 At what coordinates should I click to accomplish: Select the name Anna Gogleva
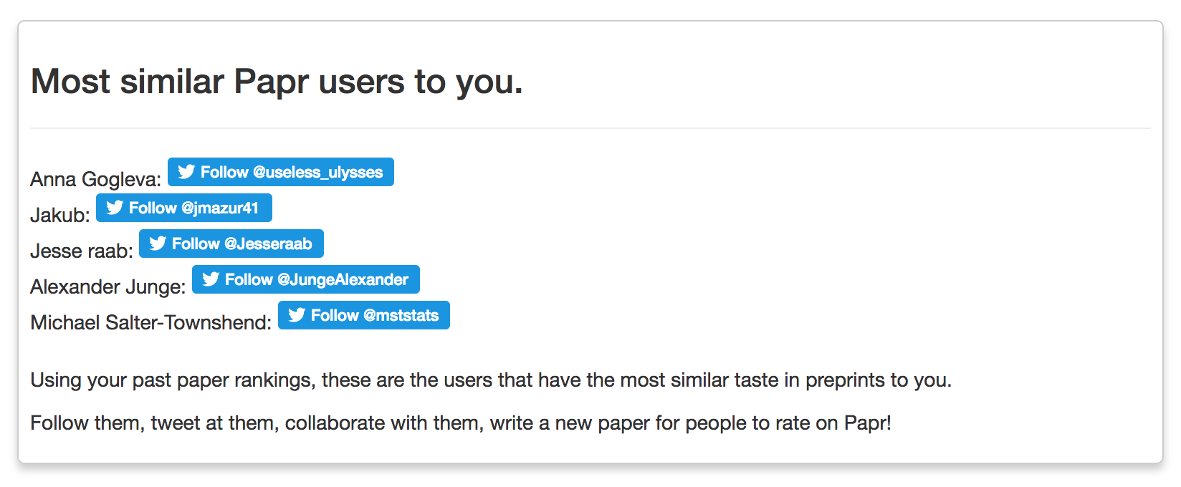point(95,179)
